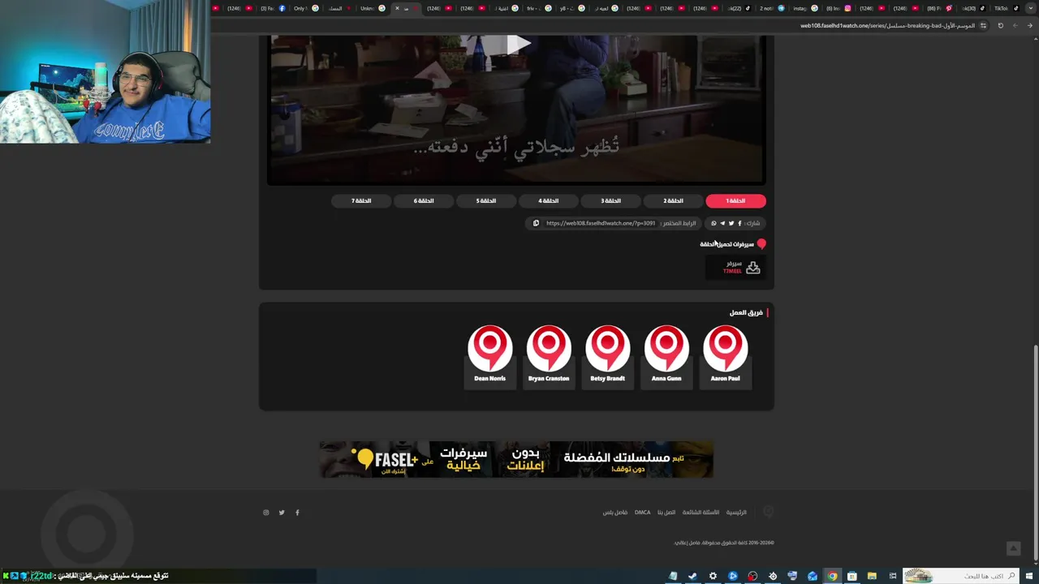This screenshot has width=1039, height=584.
Task: Open the Settings gear in the taskbar
Action: pos(713,576)
